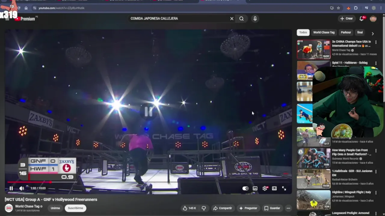
Task: Select the Parkour filter chip
Action: 346,32
